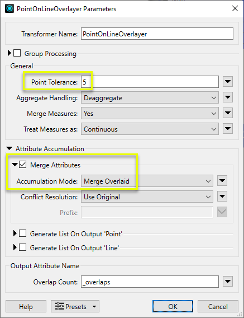Open the Overlap Count options arrow menu
The width and height of the screenshot is (244, 318).
tap(228, 282)
